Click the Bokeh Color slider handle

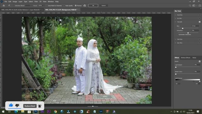tap(176, 74)
